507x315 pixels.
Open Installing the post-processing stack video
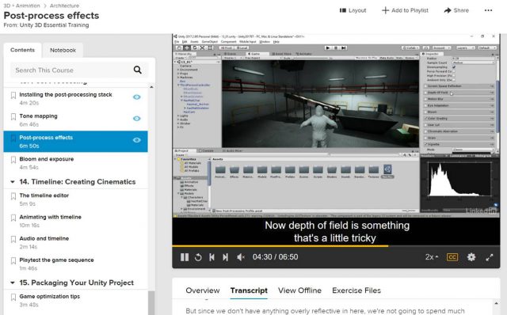pos(66,95)
